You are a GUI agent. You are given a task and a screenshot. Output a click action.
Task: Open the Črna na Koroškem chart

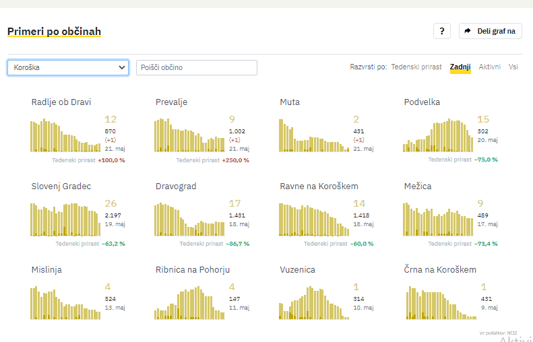click(x=437, y=302)
